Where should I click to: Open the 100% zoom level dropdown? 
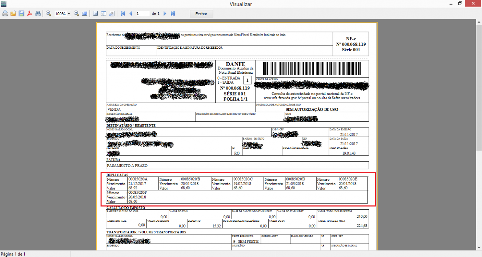click(x=69, y=14)
